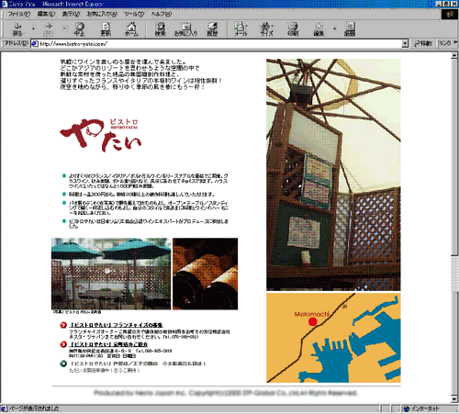Click the Back (戻る) toolbar icon
This screenshot has width=459, height=414.
point(17,29)
